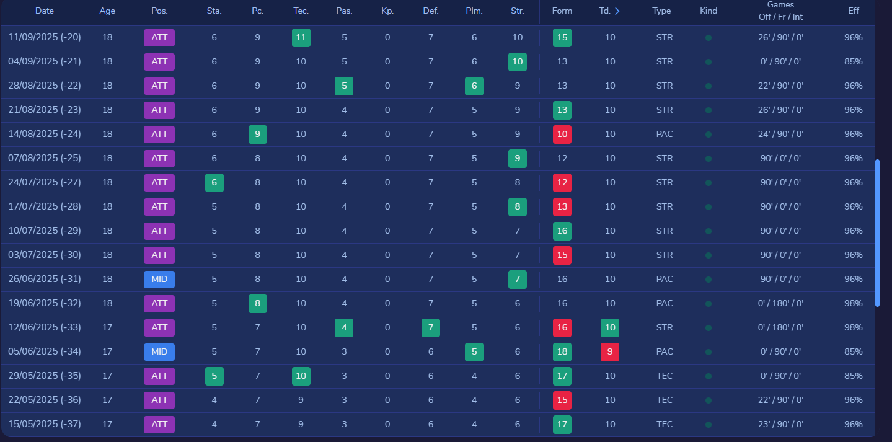The height and width of the screenshot is (442, 892).
Task: Click the green Tec. 11 badge on 11/09/2025
Action: point(301,38)
